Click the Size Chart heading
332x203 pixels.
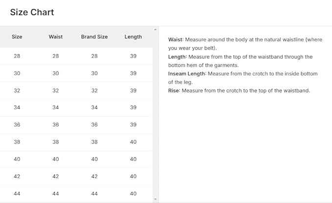[x=32, y=12]
